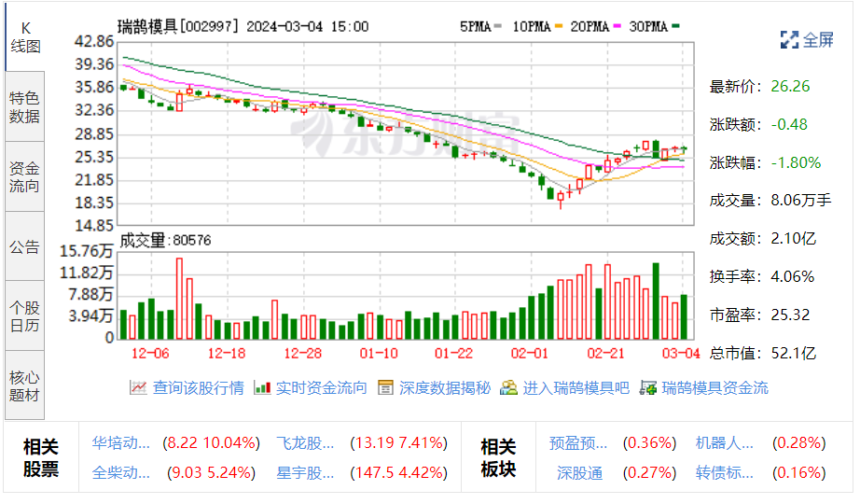Select the K线图 tab
Image resolution: width=860 pixels, height=504 pixels.
pos(25,37)
